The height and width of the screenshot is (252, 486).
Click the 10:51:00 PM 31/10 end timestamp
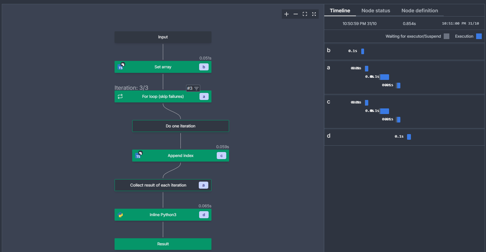click(x=460, y=24)
